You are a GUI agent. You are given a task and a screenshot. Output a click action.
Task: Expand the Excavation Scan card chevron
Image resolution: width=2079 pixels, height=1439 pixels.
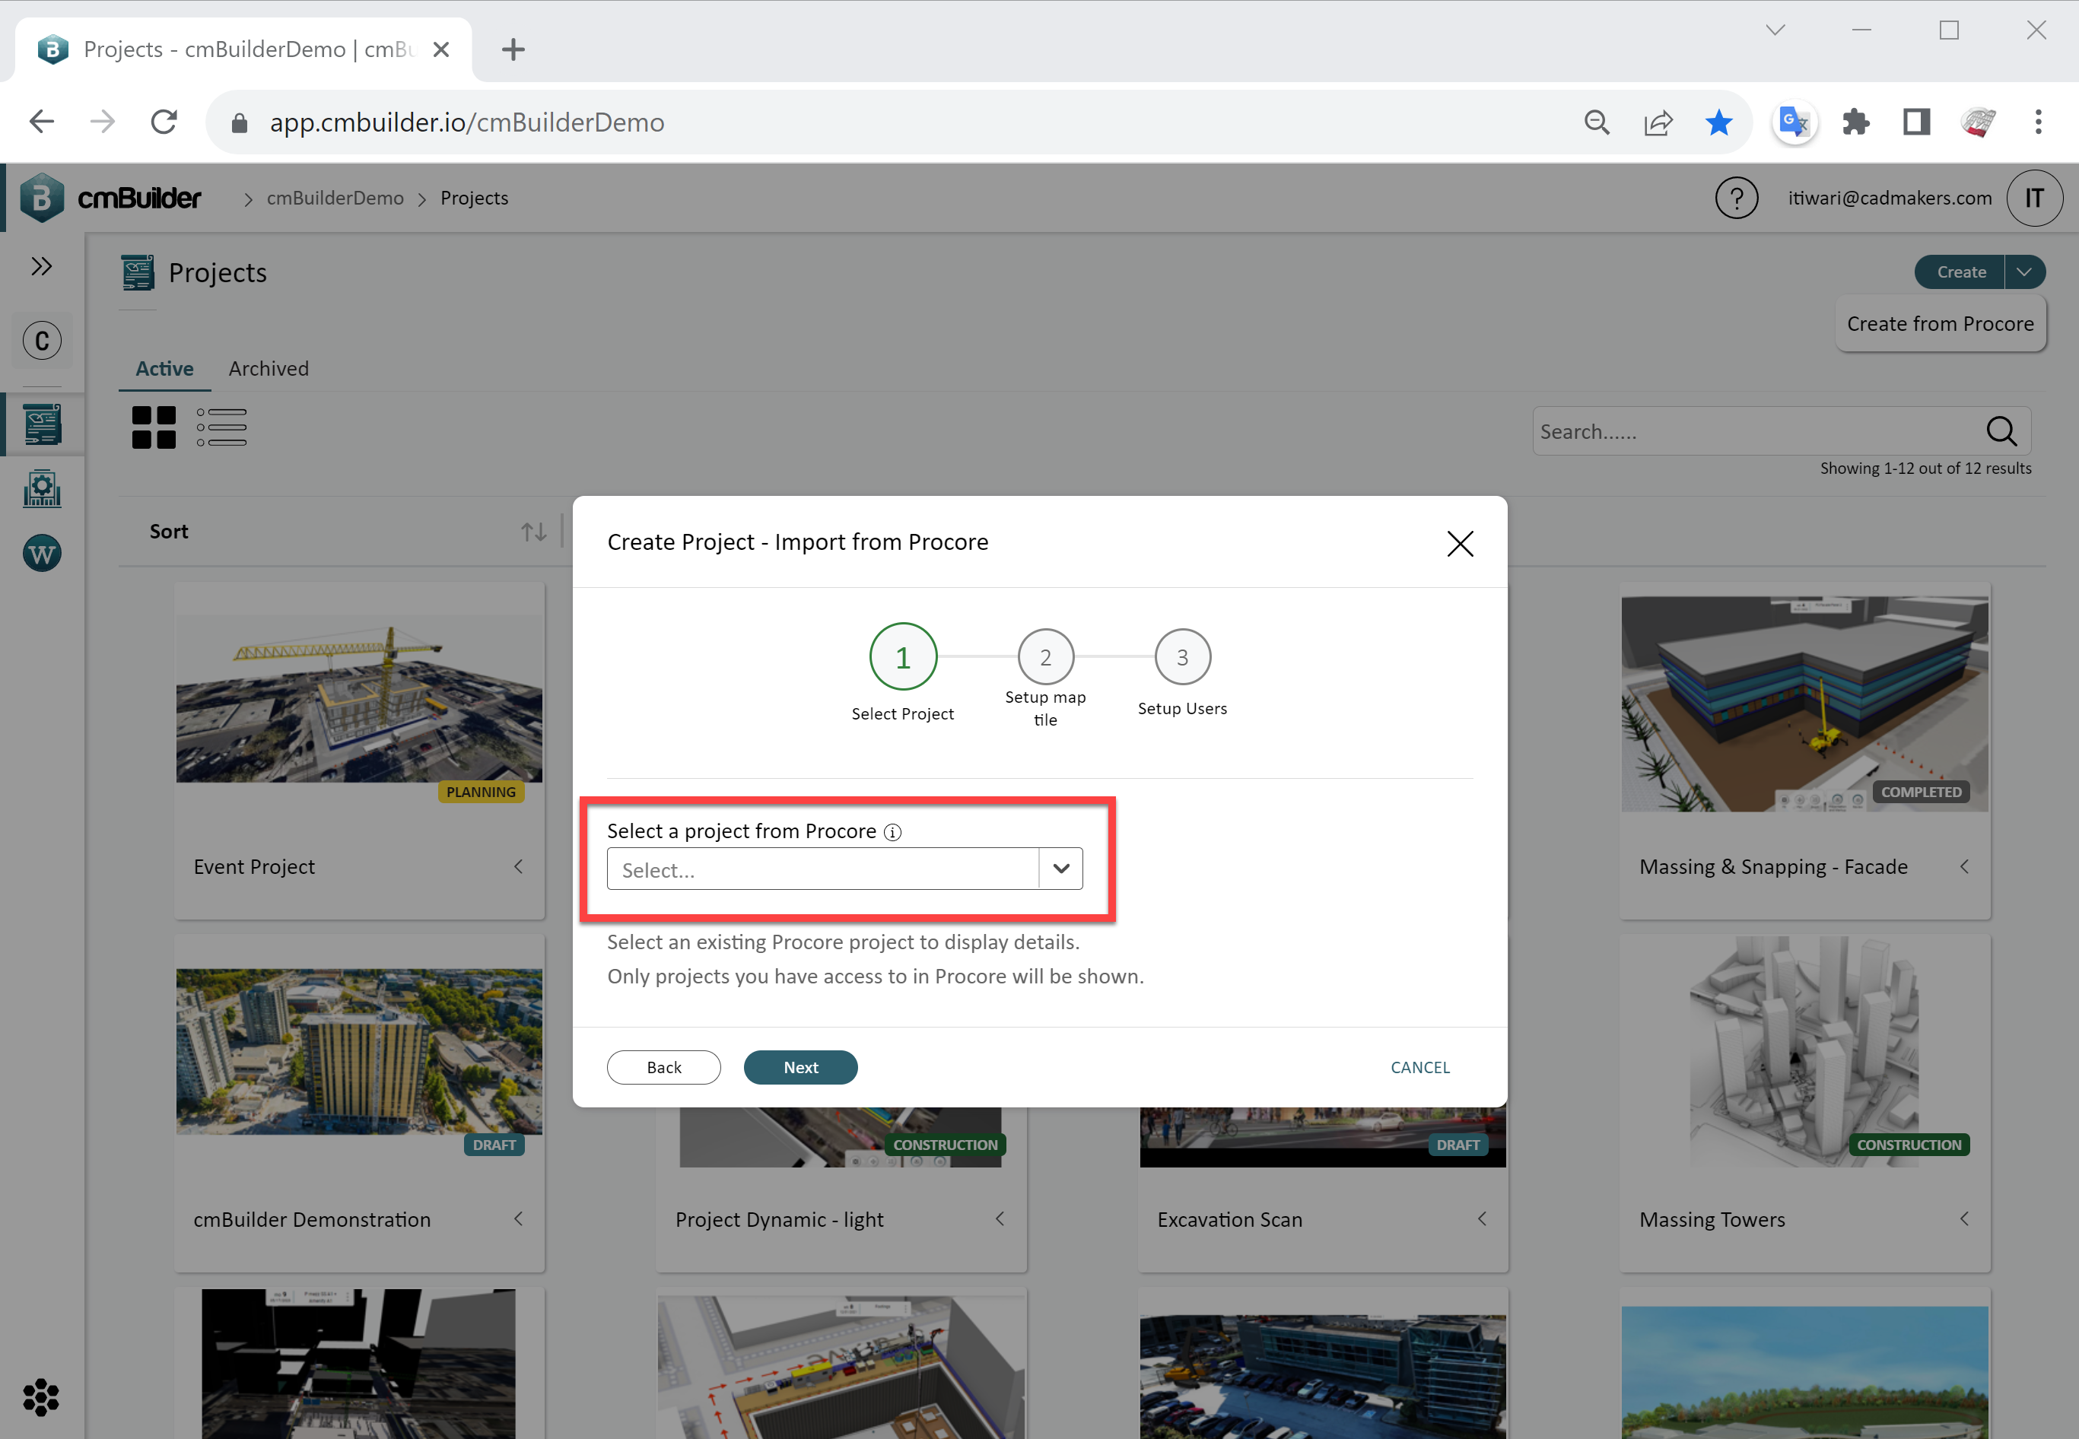coord(1482,1219)
